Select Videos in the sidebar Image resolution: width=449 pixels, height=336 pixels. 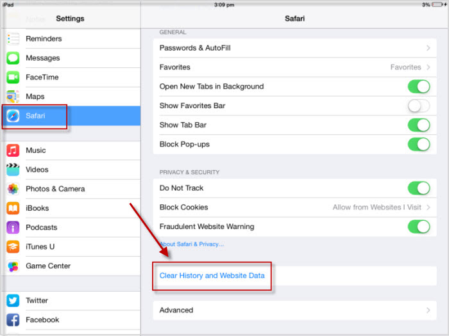click(71, 170)
